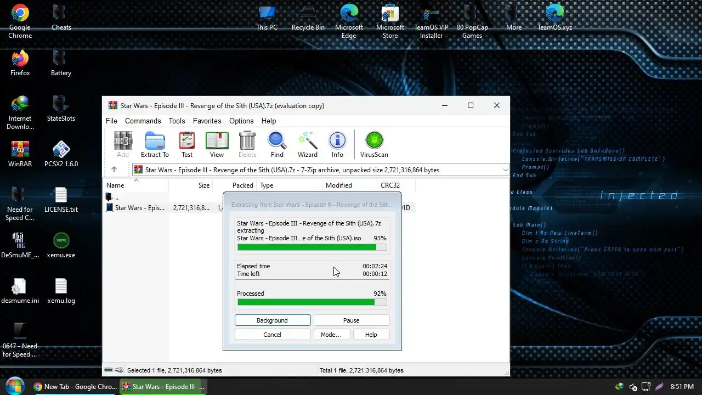
Task: Open the 80 PopCap Games desktop icon
Action: click(472, 22)
